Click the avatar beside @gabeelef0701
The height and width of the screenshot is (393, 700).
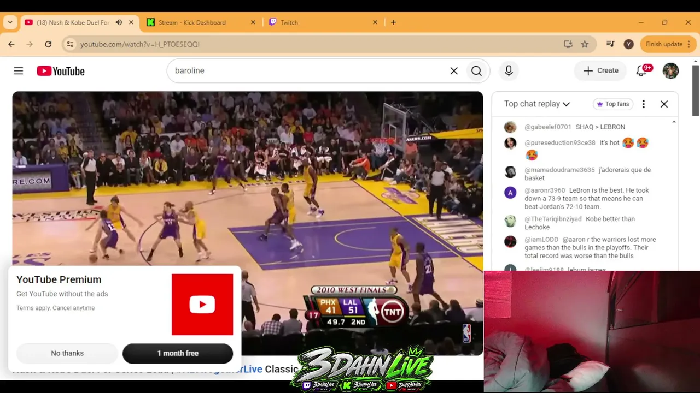pos(510,127)
